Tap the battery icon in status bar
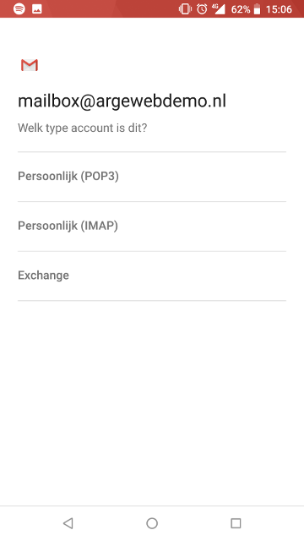The width and height of the screenshot is (304, 541). tap(257, 9)
